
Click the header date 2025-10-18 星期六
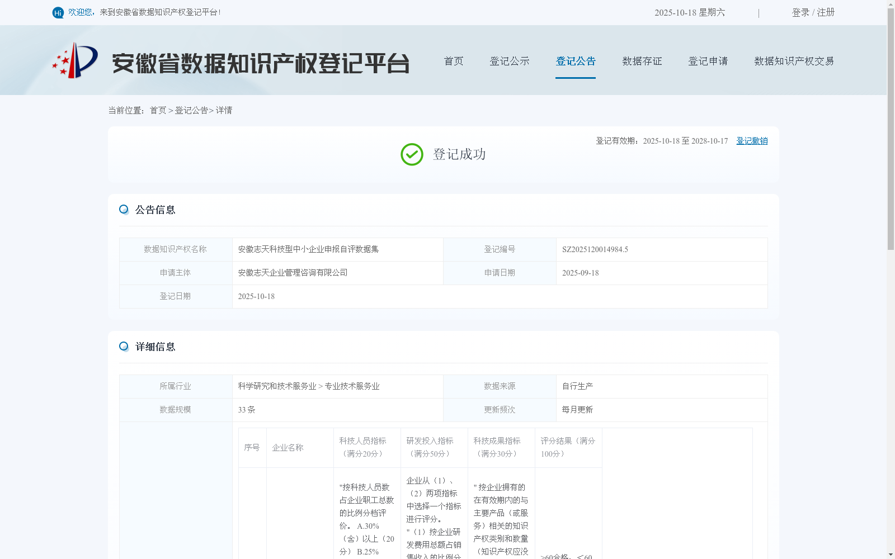[x=690, y=12]
